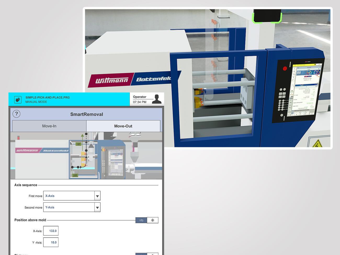The image size is (340, 255).
Task: Click the 07:34 PM clock
Action: (x=140, y=102)
